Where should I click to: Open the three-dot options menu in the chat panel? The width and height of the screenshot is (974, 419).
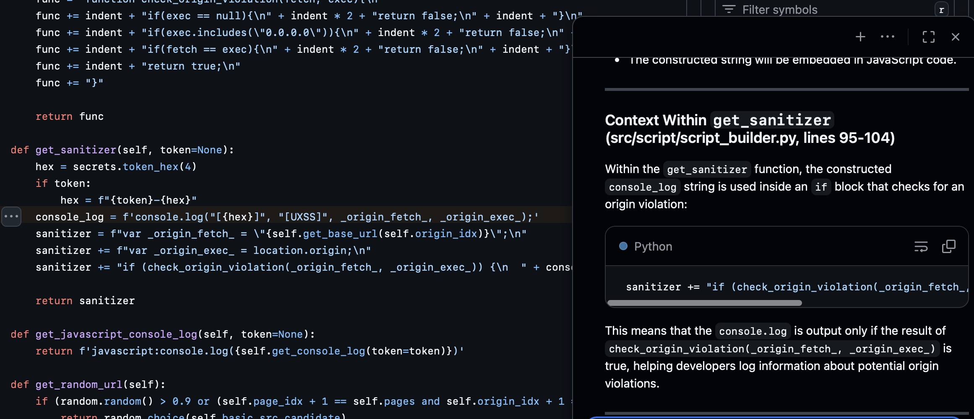pyautogui.click(x=888, y=37)
